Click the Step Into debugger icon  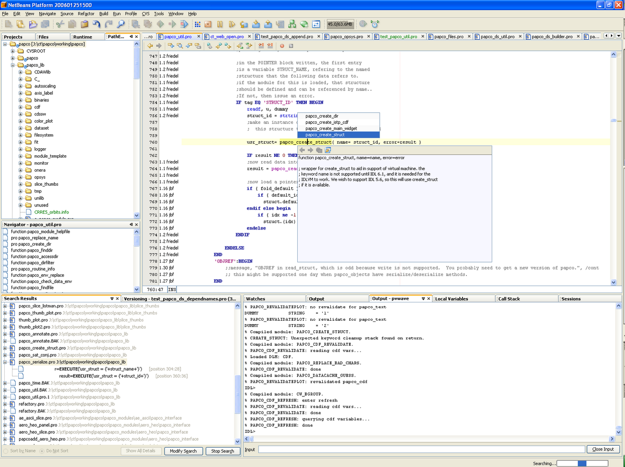(256, 24)
